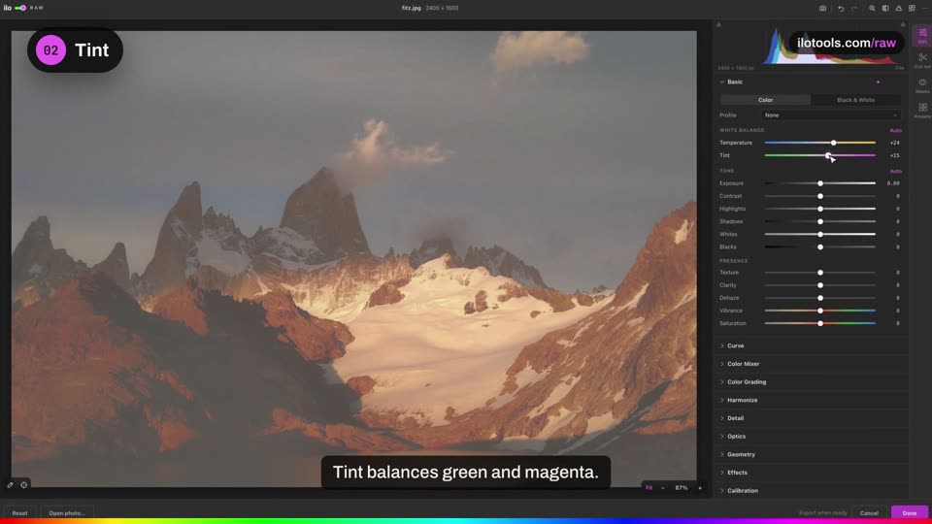Viewport: 932px width, 524px height.
Task: Switch to the Black & White tab
Action: pos(856,100)
